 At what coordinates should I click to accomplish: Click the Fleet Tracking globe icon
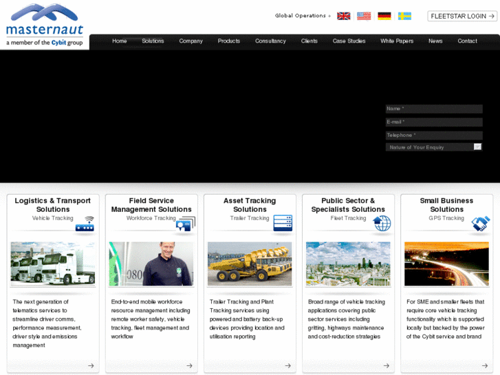click(382, 223)
